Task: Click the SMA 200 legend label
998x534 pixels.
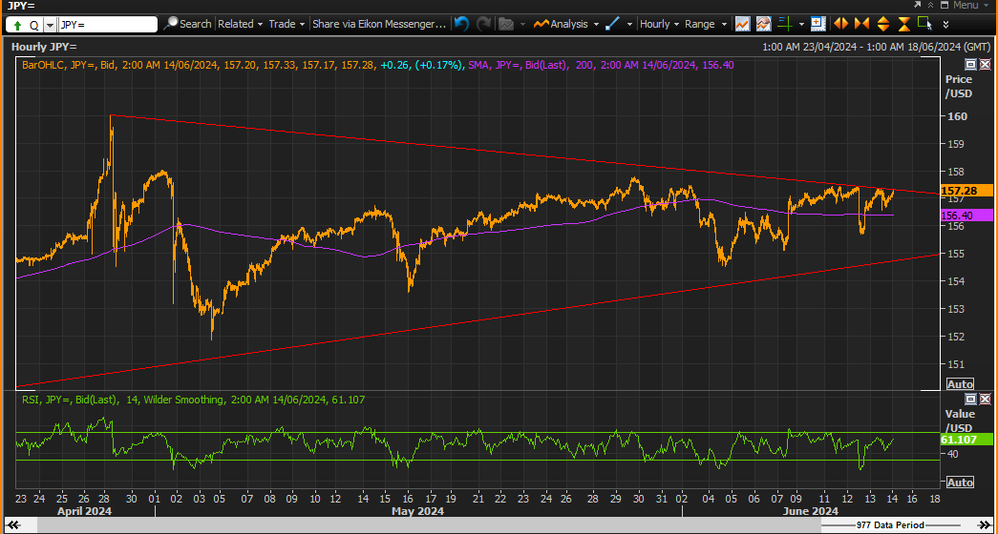Action: point(600,65)
